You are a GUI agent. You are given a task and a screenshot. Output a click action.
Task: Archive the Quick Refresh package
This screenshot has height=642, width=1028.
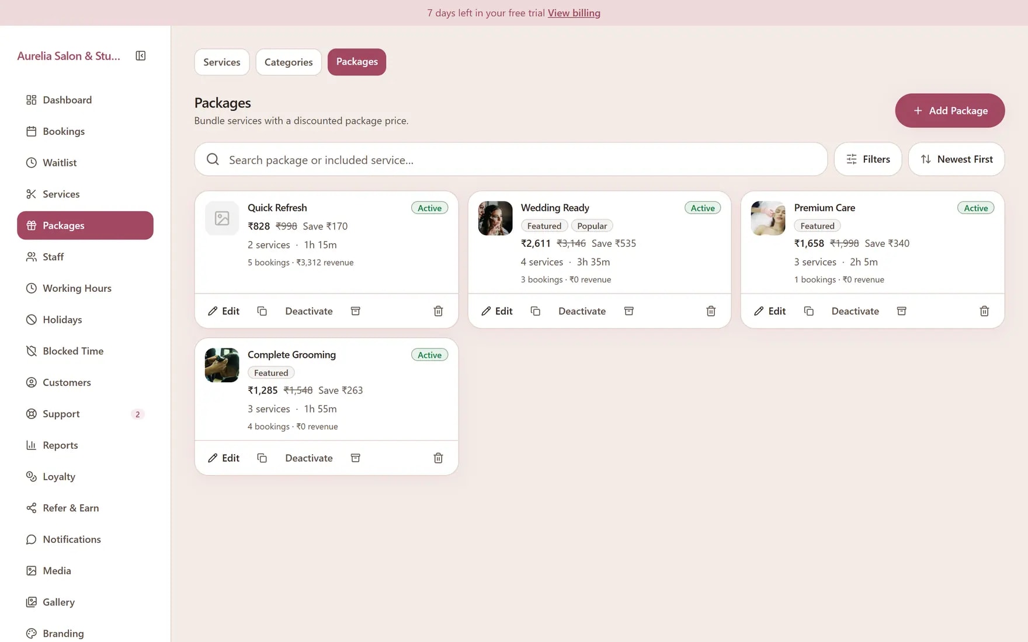(x=355, y=311)
